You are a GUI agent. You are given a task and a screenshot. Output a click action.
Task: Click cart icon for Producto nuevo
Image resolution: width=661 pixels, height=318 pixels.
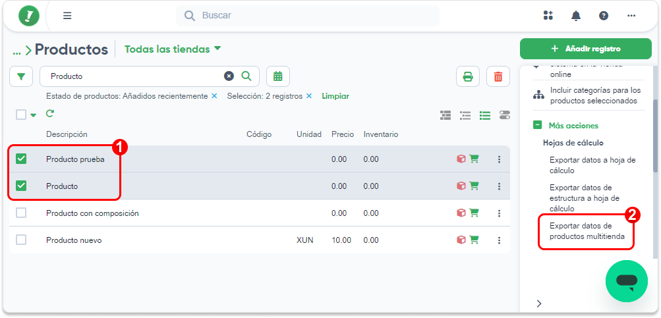point(474,240)
